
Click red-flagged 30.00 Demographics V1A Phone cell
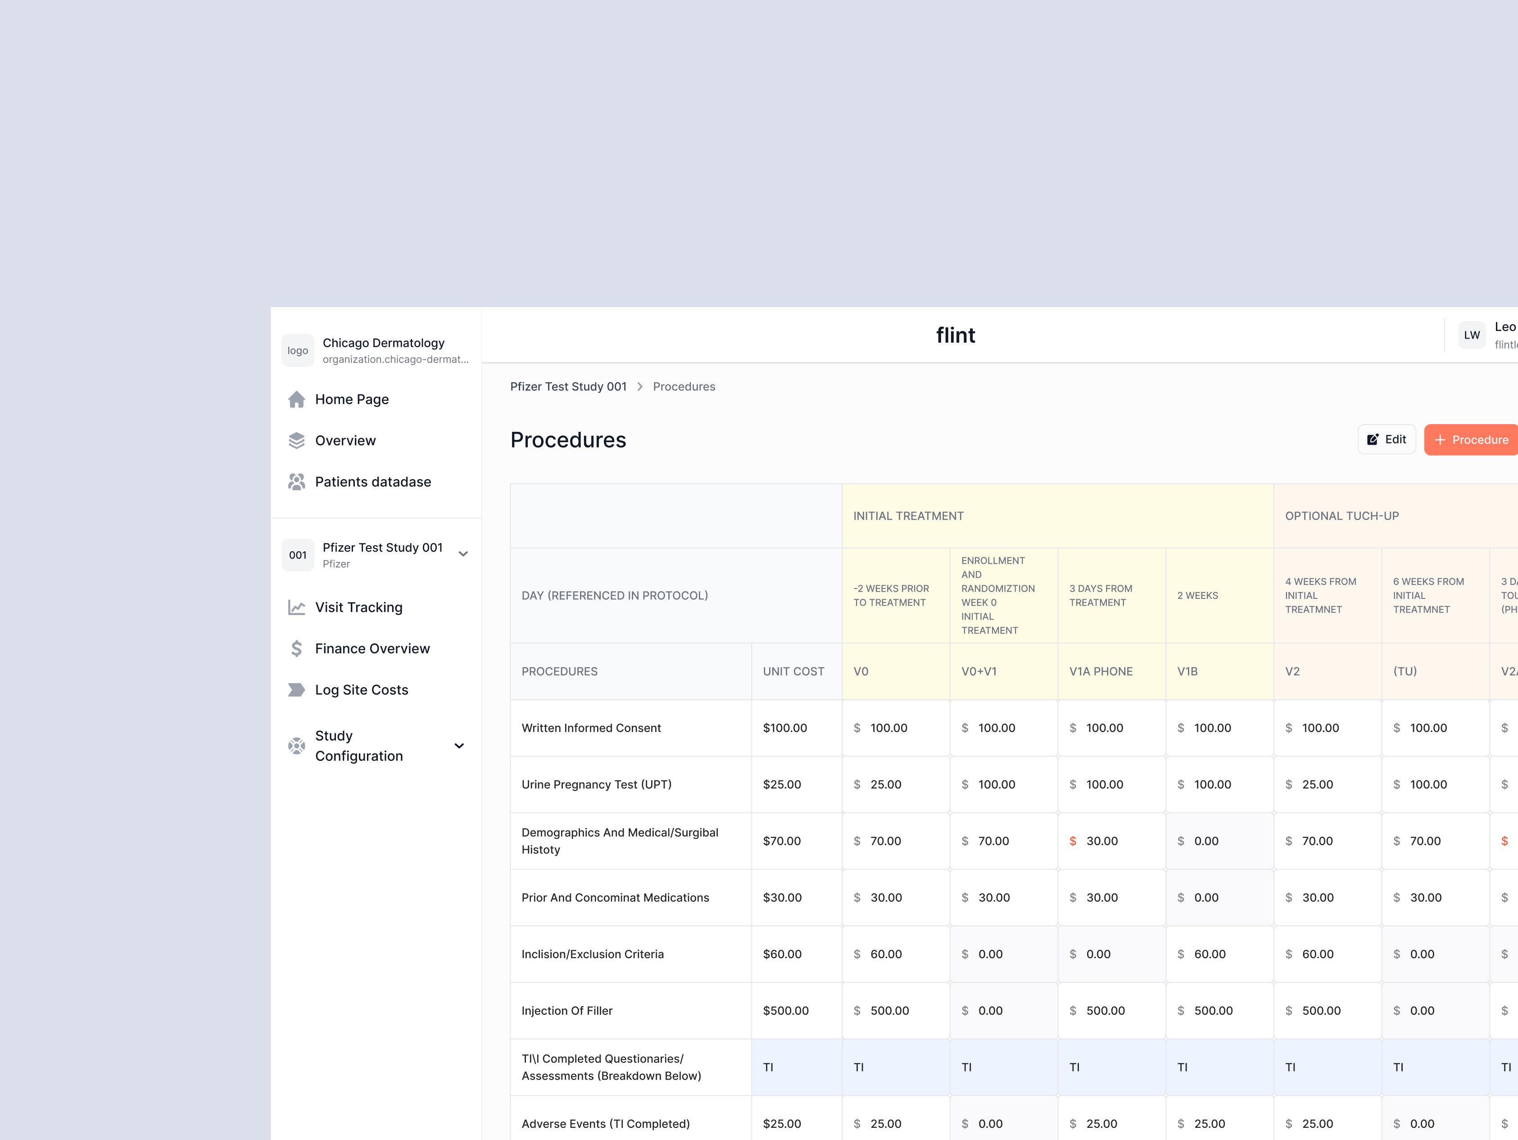pyautogui.click(x=1101, y=841)
